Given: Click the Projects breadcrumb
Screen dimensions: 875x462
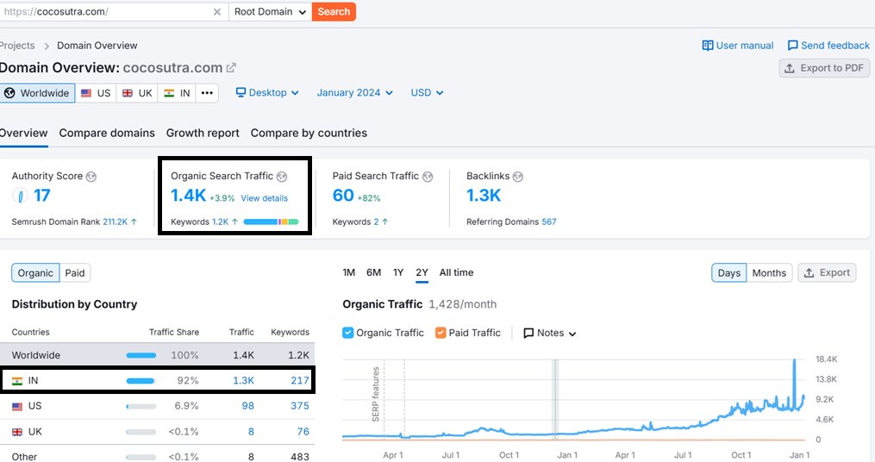Looking at the screenshot, I should (17, 45).
